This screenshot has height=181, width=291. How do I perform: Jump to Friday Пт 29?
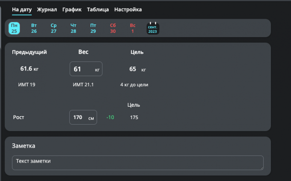coord(93,28)
